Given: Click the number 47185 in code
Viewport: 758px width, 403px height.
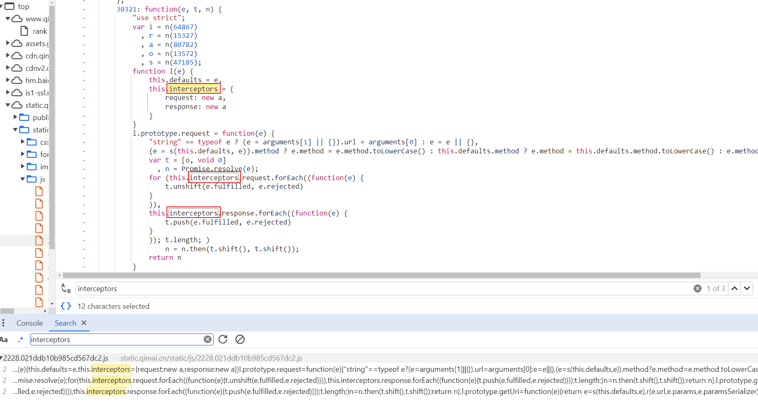Looking at the screenshot, I should pyautogui.click(x=183, y=62).
